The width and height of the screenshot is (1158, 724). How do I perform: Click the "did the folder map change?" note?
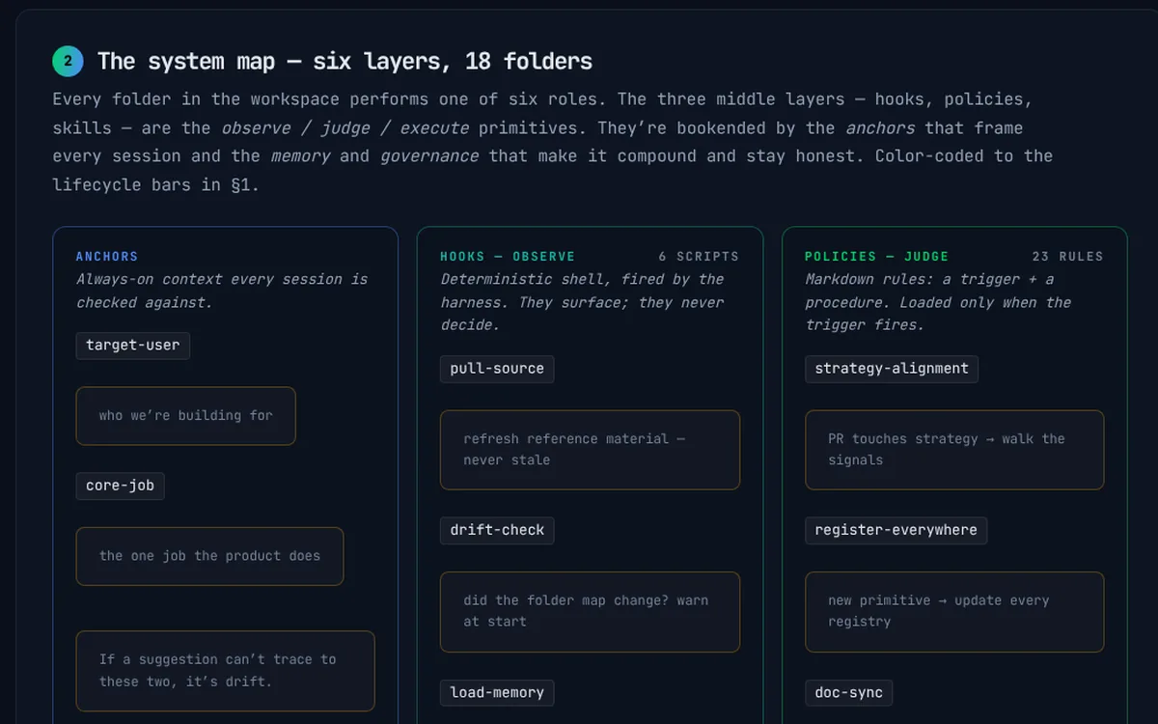click(591, 611)
